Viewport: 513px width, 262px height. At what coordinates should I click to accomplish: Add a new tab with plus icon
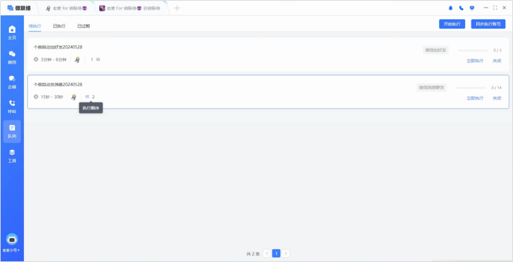177,8
